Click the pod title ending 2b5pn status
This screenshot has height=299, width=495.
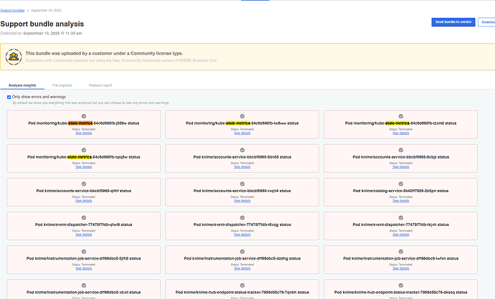click(400, 191)
